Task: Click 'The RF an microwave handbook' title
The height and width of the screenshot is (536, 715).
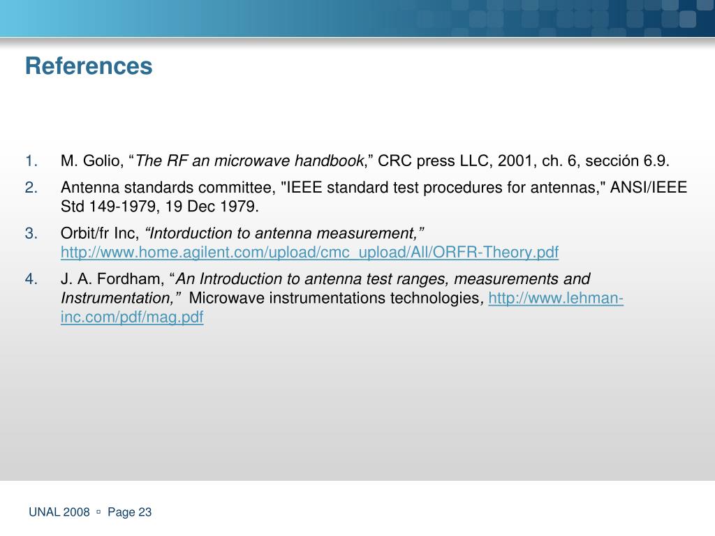Action: pos(250,161)
